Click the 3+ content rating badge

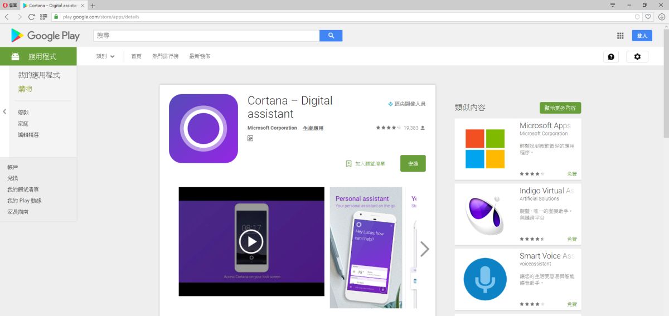[250, 138]
